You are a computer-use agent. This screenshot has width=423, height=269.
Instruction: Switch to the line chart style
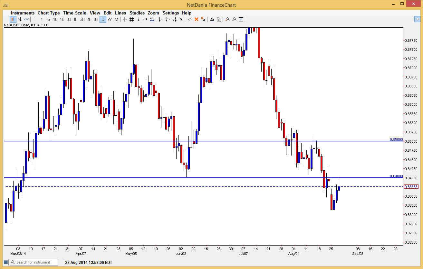click(x=25, y=19)
